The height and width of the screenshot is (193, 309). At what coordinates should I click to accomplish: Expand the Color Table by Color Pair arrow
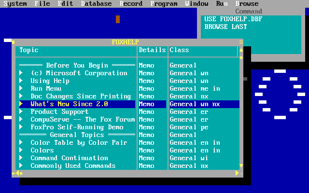[21, 142]
